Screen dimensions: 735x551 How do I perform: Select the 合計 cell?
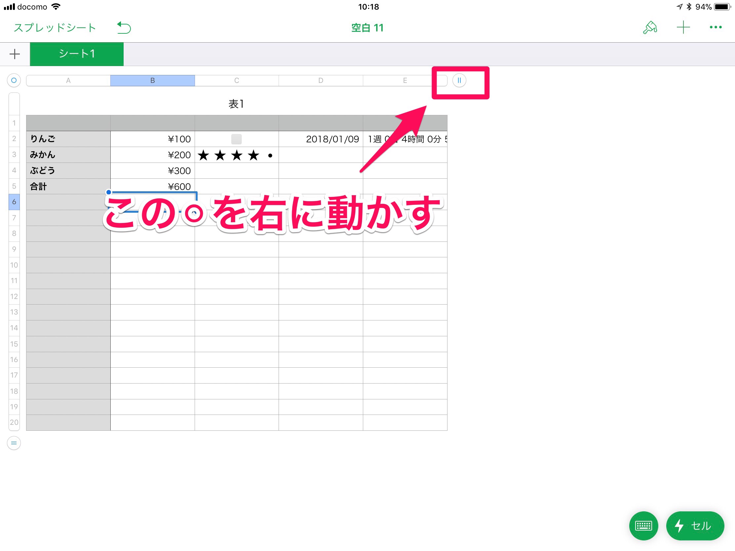tap(68, 186)
